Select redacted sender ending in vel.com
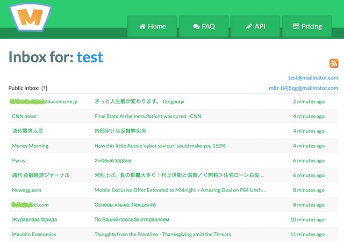This screenshot has width=344, height=242. 30,205
